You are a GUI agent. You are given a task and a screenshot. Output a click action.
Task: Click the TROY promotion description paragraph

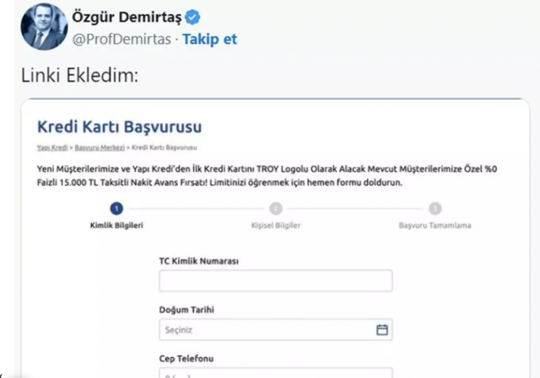[267, 176]
